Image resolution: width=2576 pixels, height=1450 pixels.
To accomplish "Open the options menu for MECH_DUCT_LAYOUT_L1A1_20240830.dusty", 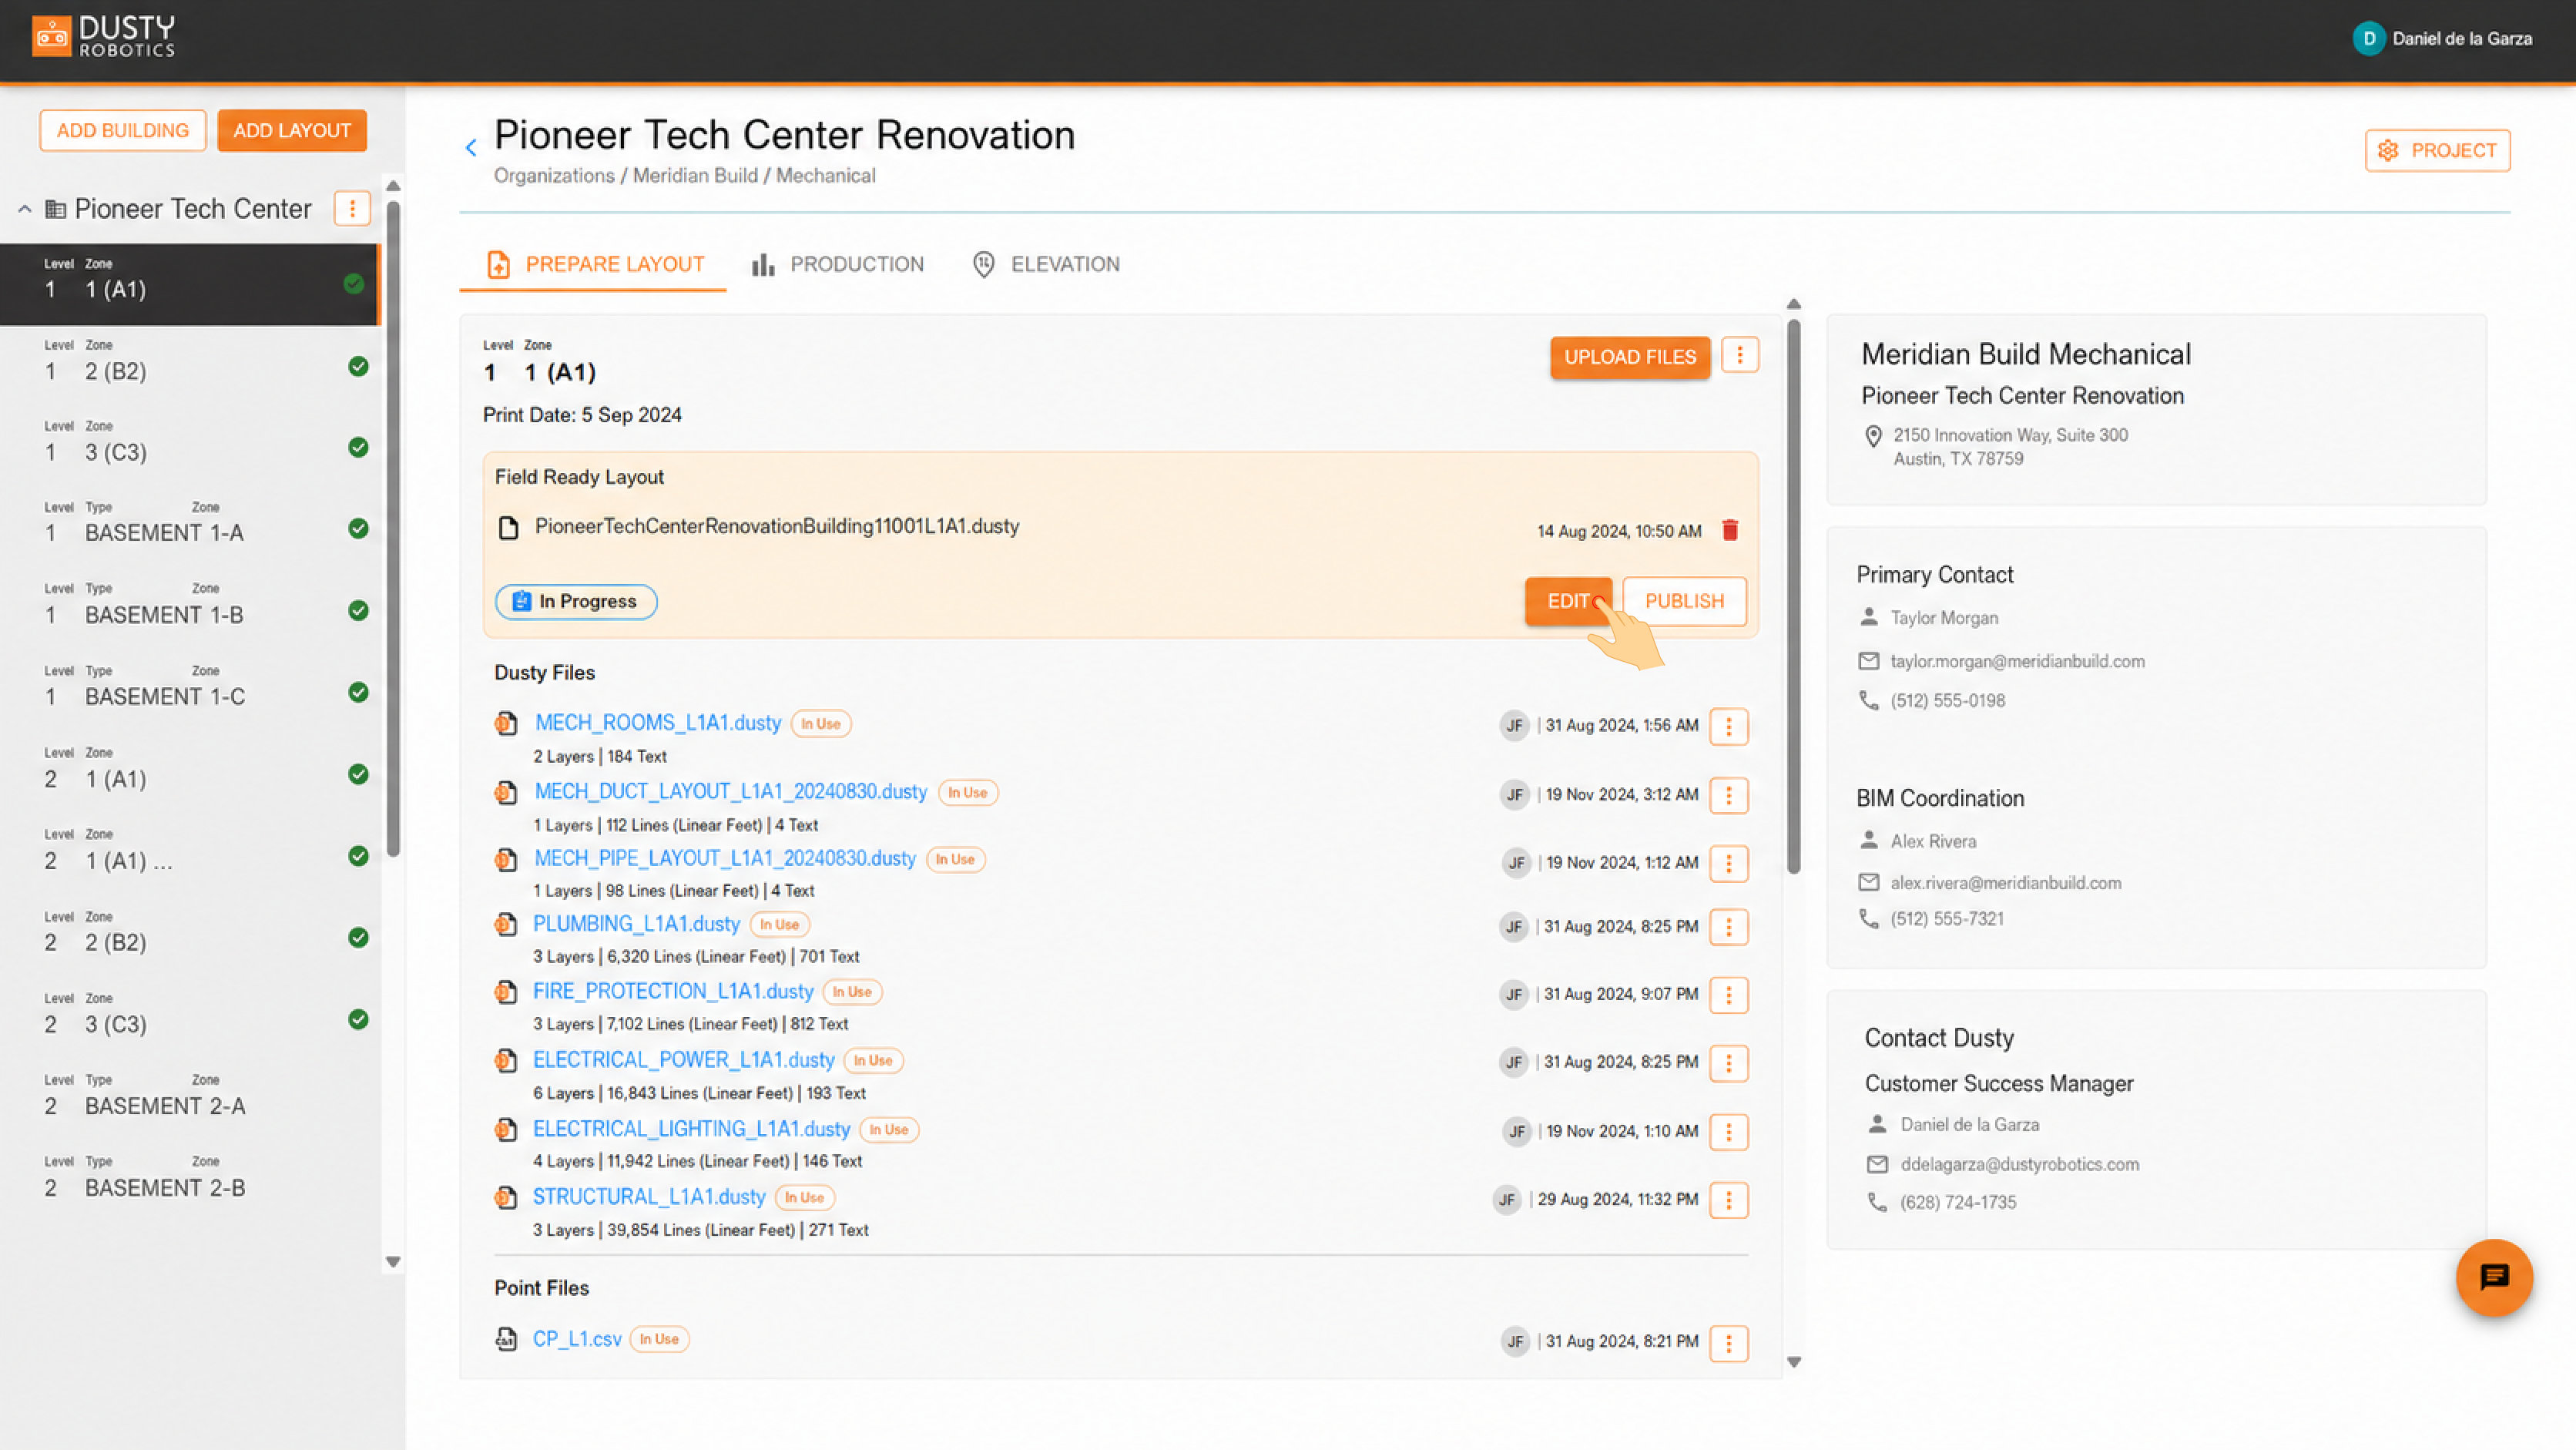I will tap(1729, 795).
